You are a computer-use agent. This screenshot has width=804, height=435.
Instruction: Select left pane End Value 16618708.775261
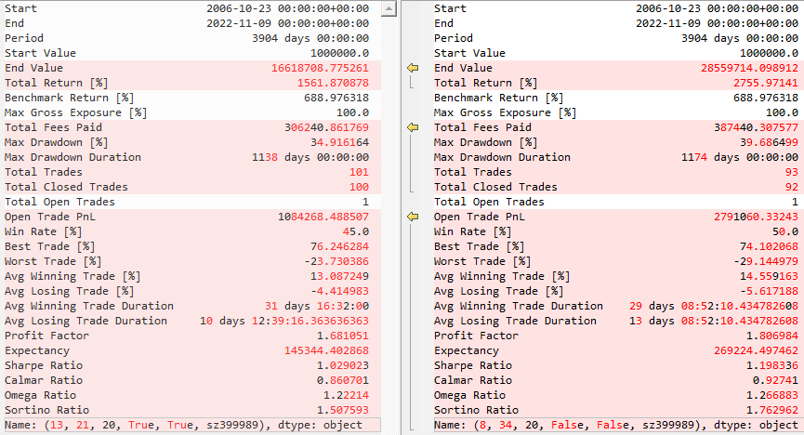[x=320, y=68]
